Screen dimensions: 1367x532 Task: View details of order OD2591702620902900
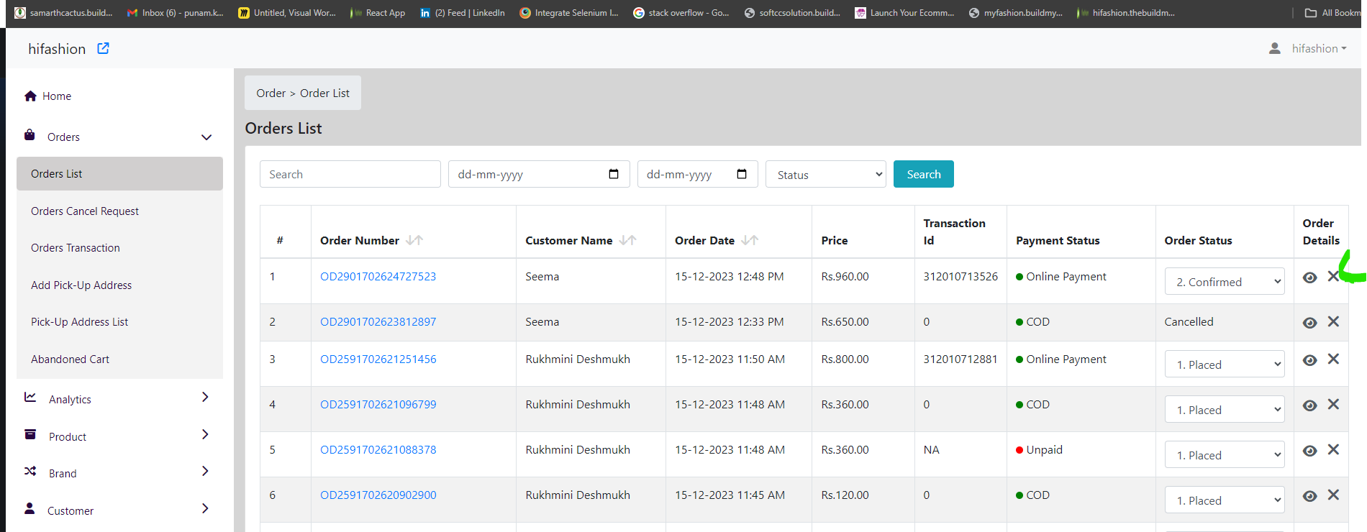[x=1310, y=496]
